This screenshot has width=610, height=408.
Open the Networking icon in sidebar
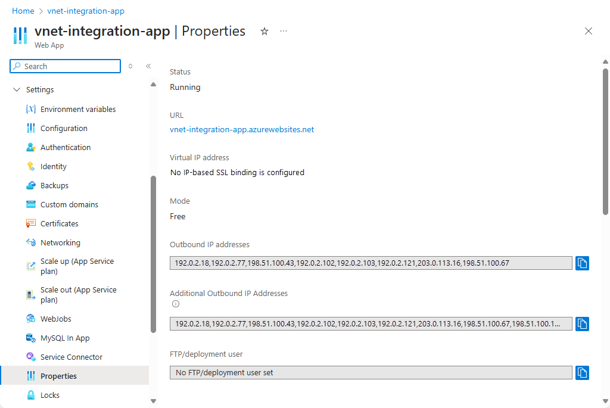point(31,242)
